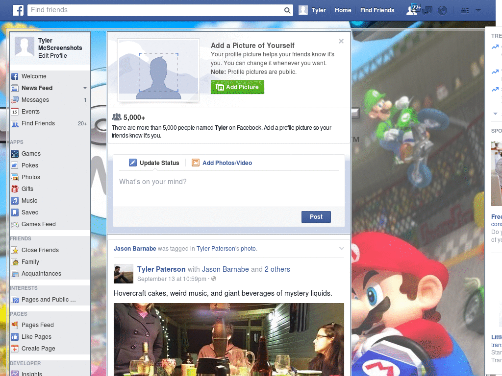The width and height of the screenshot is (502, 376).
Task: Open Jason Barnabe in post byline
Action: (x=225, y=269)
